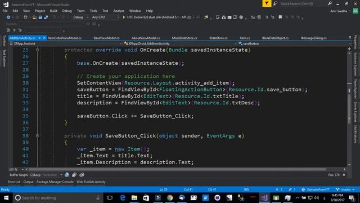Open the Any CPU platform dropdown
360x203 pixels.
pyautogui.click(x=105, y=17)
